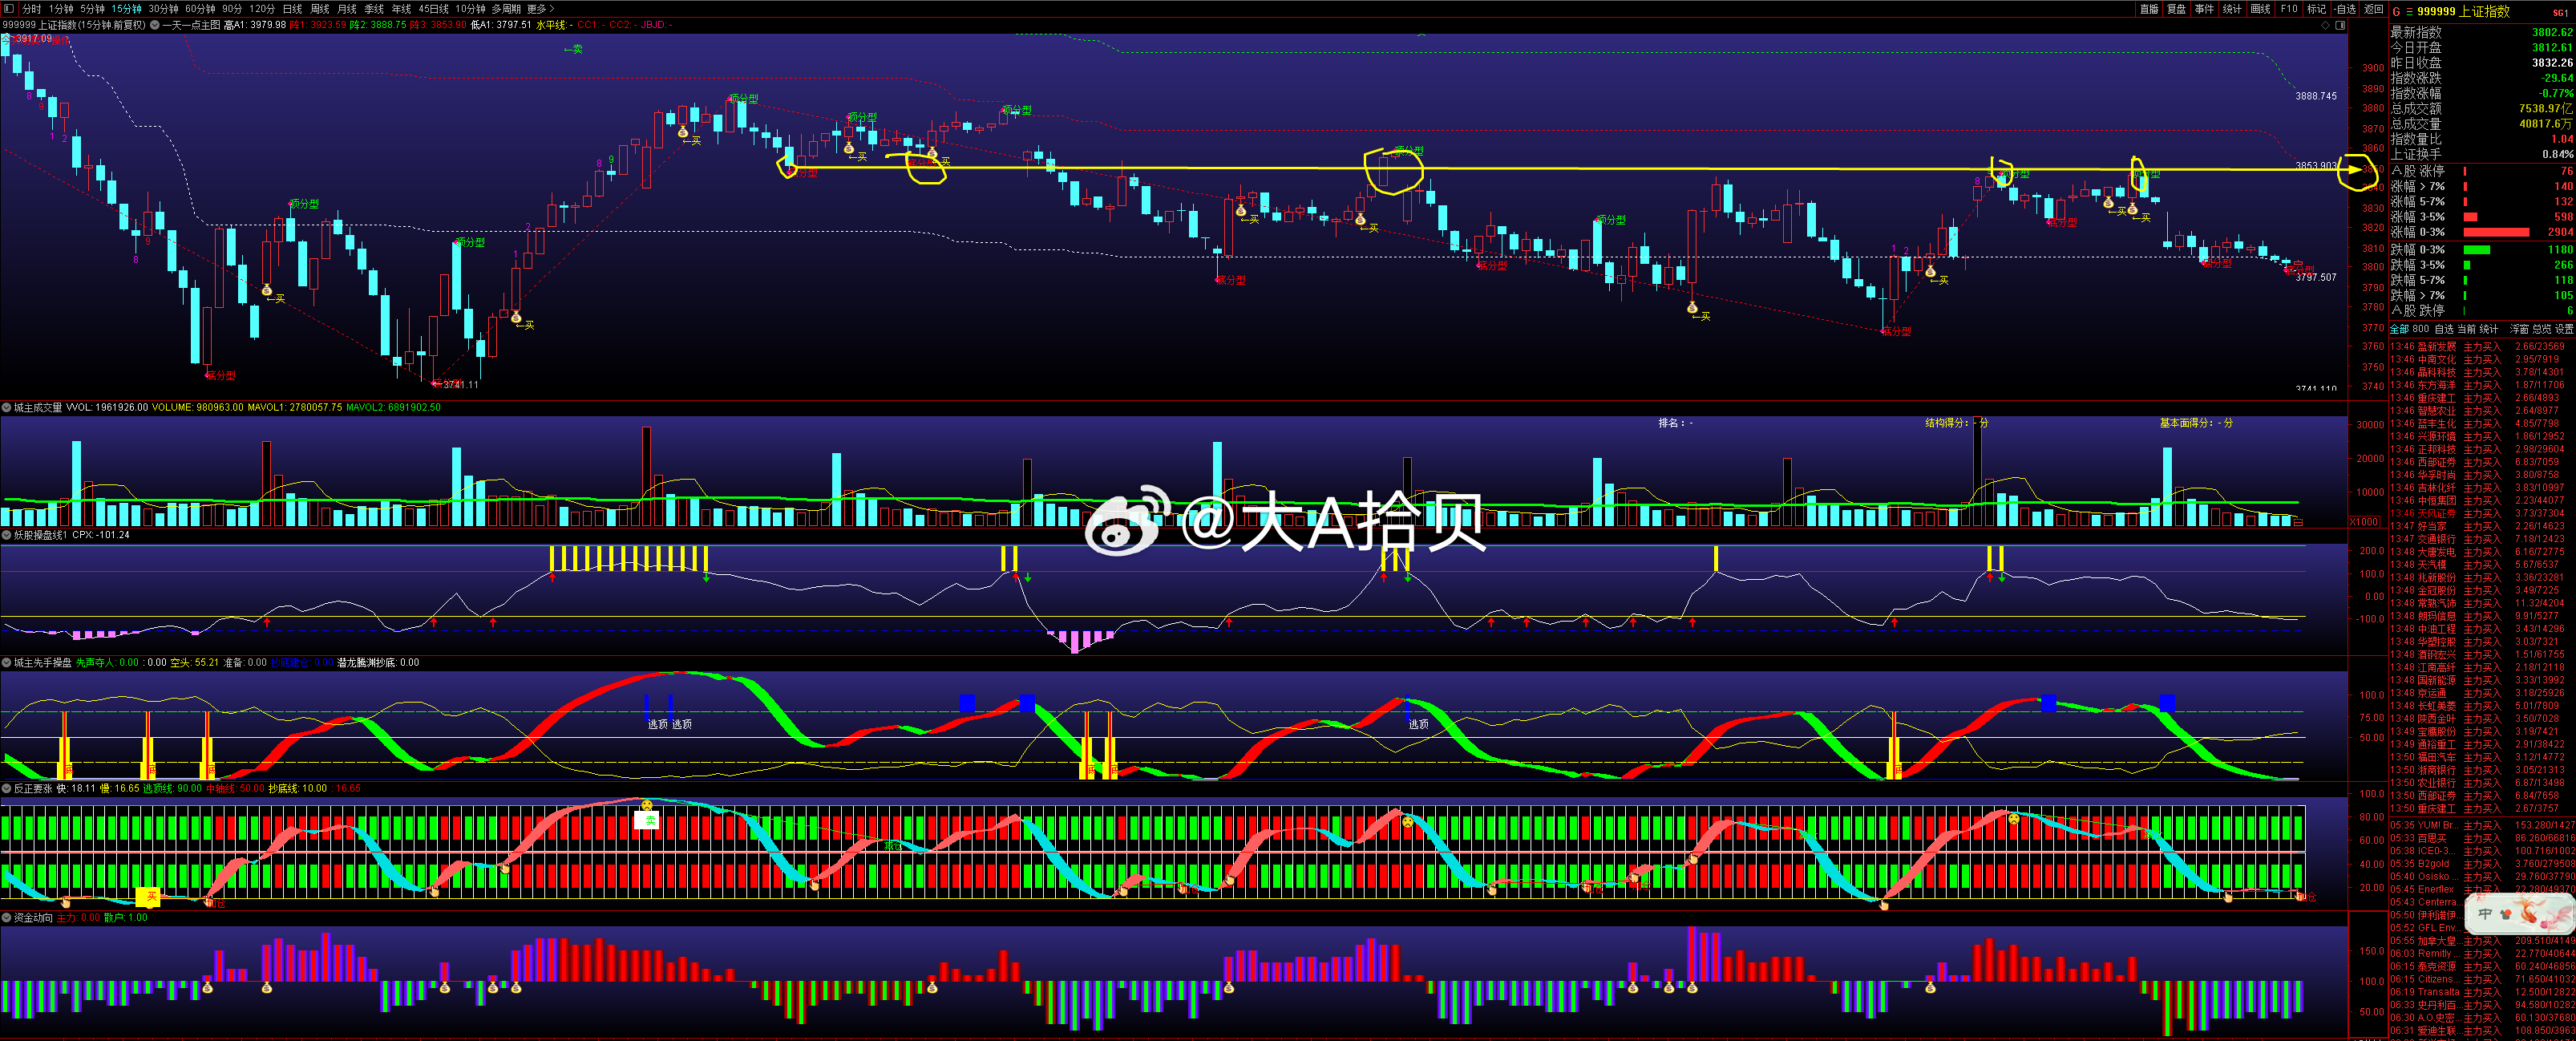Expand the 反正要涨 panel settings arrow
This screenshot has width=2576, height=1041.
click(x=7, y=789)
